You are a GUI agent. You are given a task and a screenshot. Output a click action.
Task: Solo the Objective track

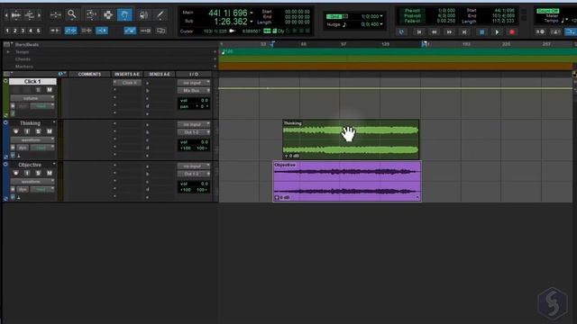coord(38,173)
